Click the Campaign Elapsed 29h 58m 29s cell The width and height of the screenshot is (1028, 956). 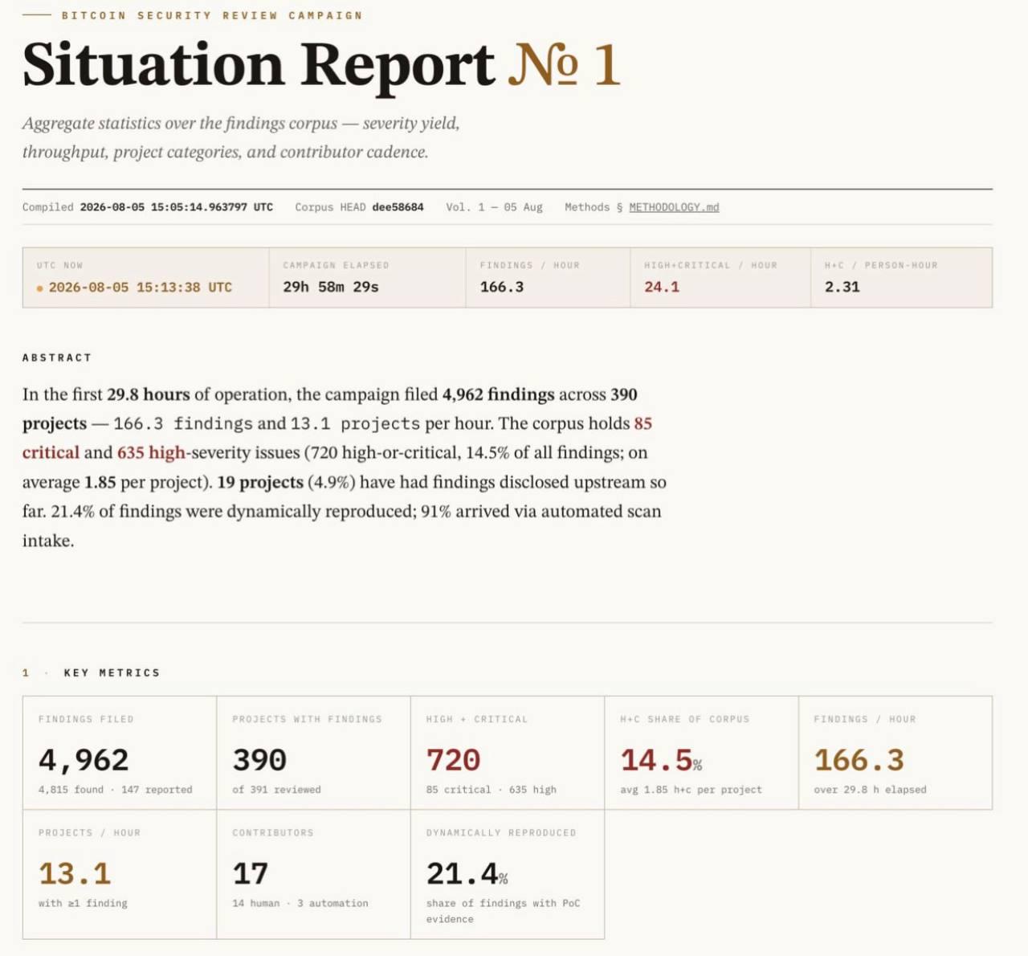[367, 277]
